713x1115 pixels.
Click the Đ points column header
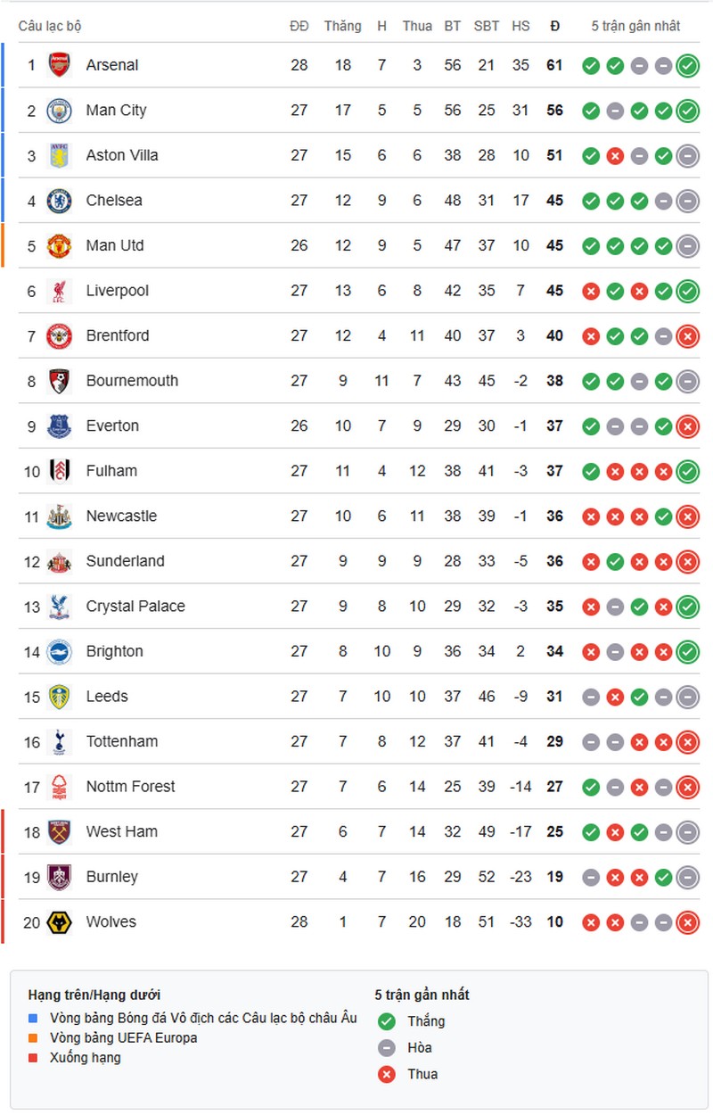point(555,26)
